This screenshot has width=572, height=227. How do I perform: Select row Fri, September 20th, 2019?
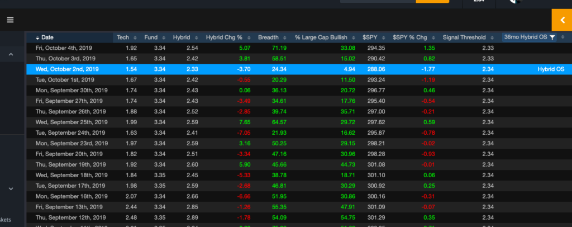[x=299, y=154]
